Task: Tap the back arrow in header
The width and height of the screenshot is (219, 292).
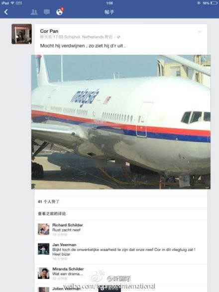Action: pos(6,12)
